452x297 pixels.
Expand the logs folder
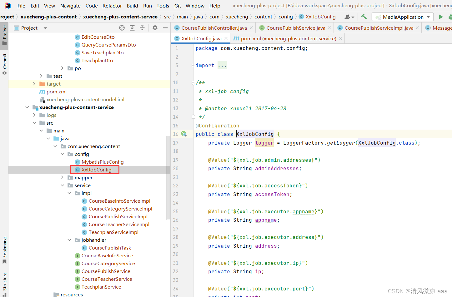point(34,115)
